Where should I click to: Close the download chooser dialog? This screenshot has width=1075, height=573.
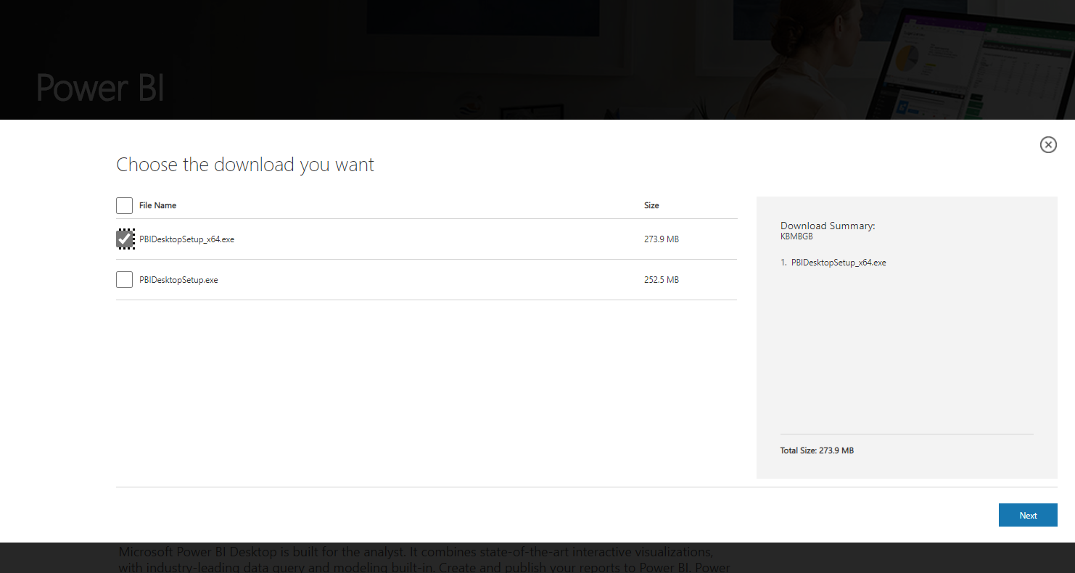click(x=1048, y=145)
